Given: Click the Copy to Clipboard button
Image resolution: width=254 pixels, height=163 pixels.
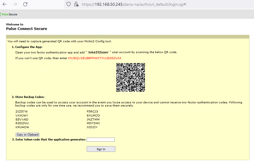Looking at the screenshot, I should [x=27, y=135].
